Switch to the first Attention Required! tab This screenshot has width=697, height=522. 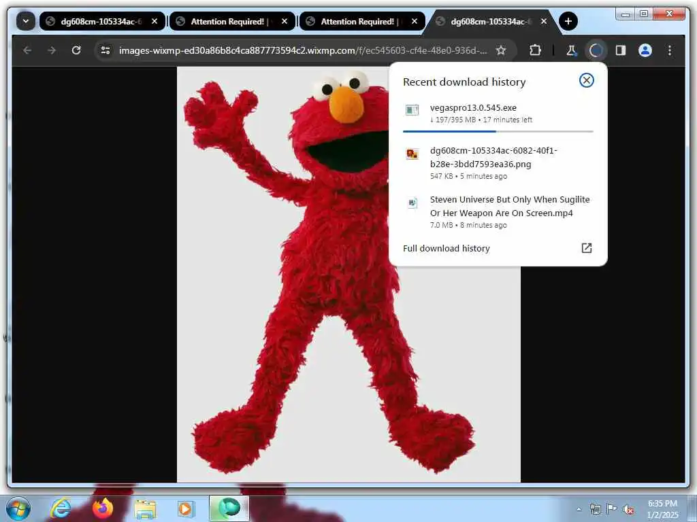tap(233, 21)
